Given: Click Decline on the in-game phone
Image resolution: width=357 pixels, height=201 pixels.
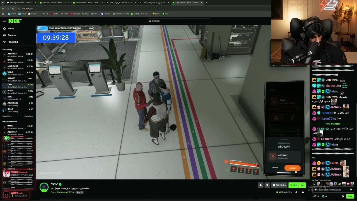Looking at the screenshot, I should 275,168.
